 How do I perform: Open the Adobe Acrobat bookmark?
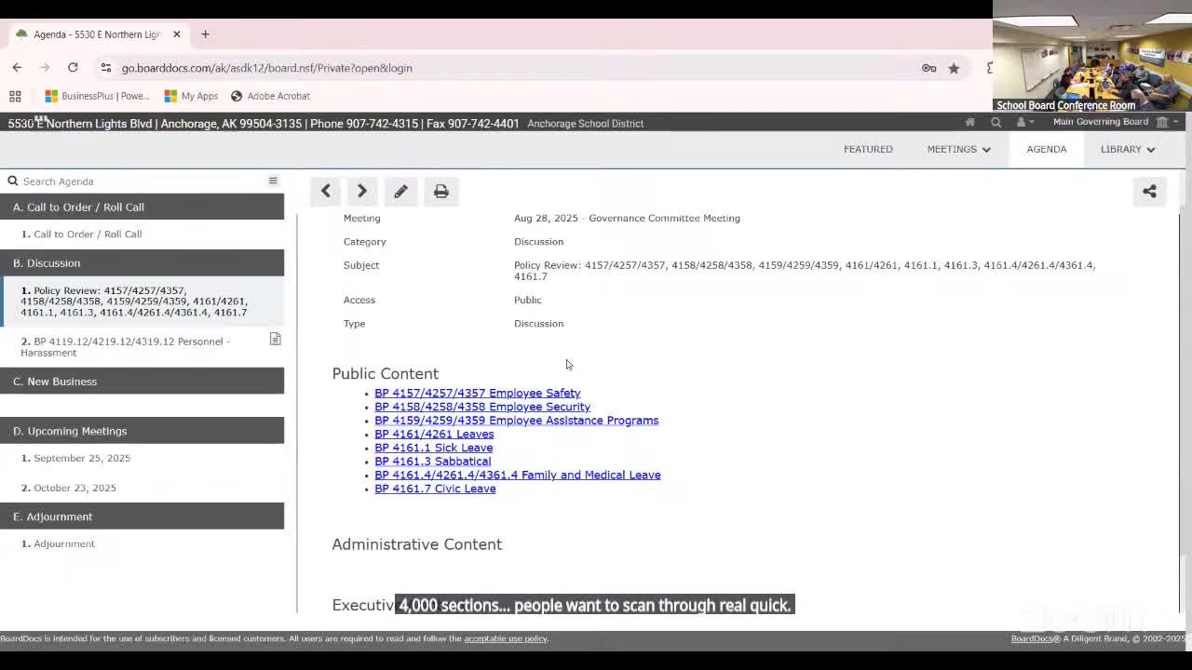(x=270, y=96)
